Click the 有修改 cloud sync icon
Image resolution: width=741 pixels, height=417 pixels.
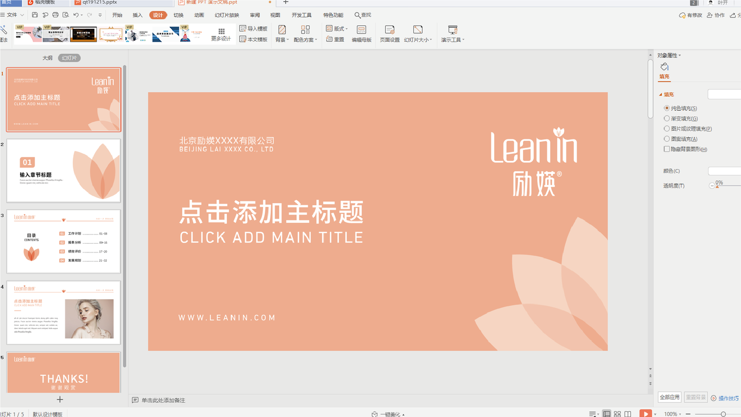(x=691, y=15)
